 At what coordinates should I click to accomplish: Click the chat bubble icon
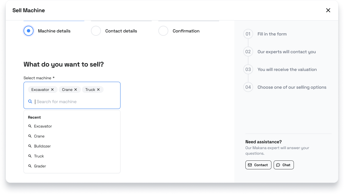pos(278,165)
